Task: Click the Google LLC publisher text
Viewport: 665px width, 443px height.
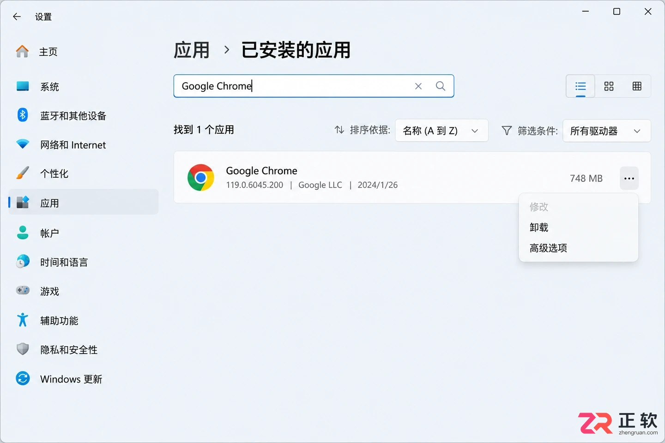Action: 320,185
